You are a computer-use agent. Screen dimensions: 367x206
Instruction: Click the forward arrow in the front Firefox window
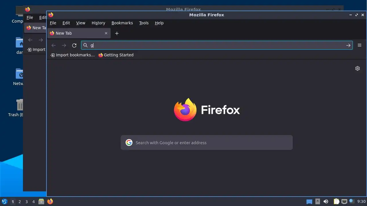pyautogui.click(x=64, y=45)
